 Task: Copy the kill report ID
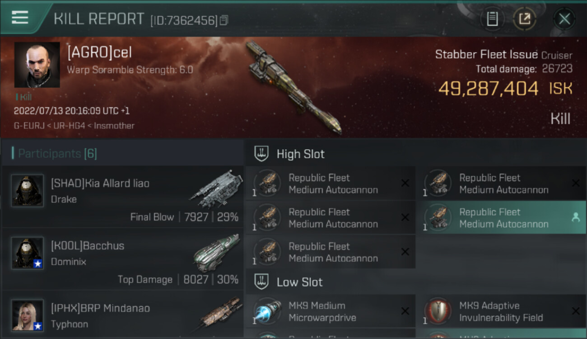224,20
